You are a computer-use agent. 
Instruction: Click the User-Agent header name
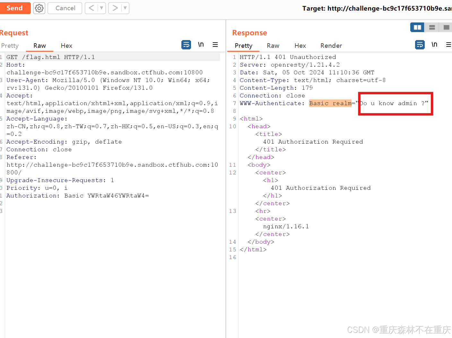coord(26,80)
